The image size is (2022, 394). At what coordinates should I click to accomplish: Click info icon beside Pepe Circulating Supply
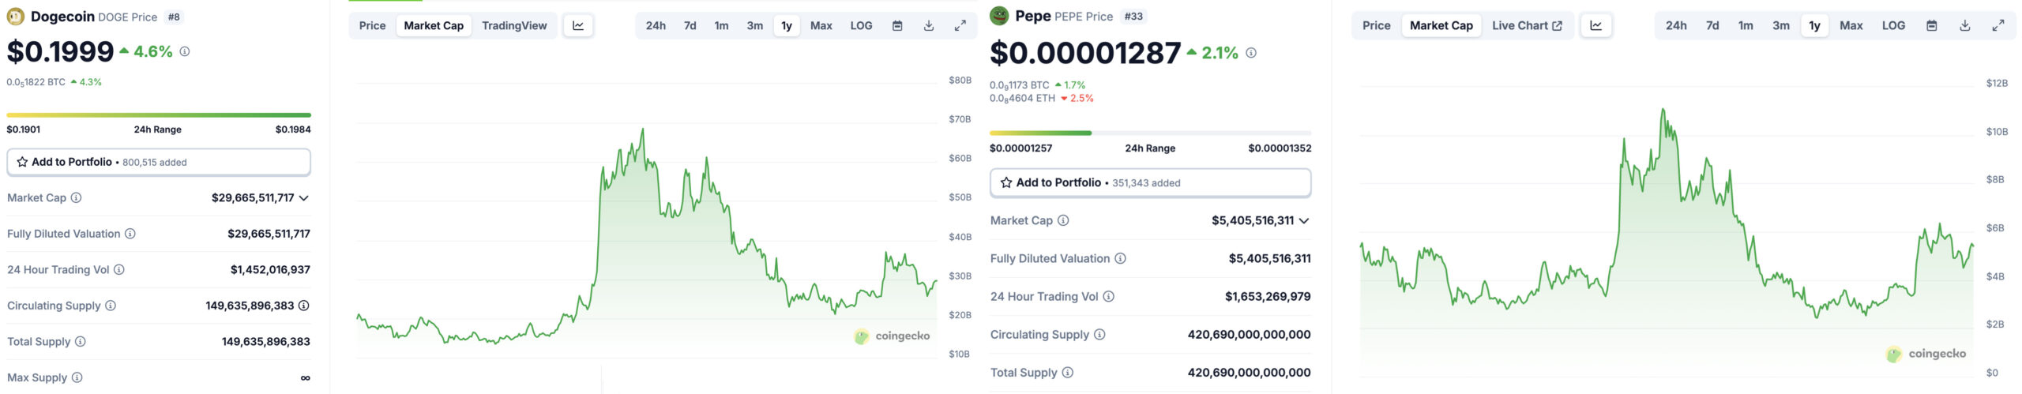point(1099,335)
